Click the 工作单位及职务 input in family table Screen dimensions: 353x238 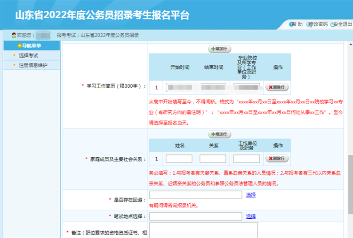[x=246, y=159]
